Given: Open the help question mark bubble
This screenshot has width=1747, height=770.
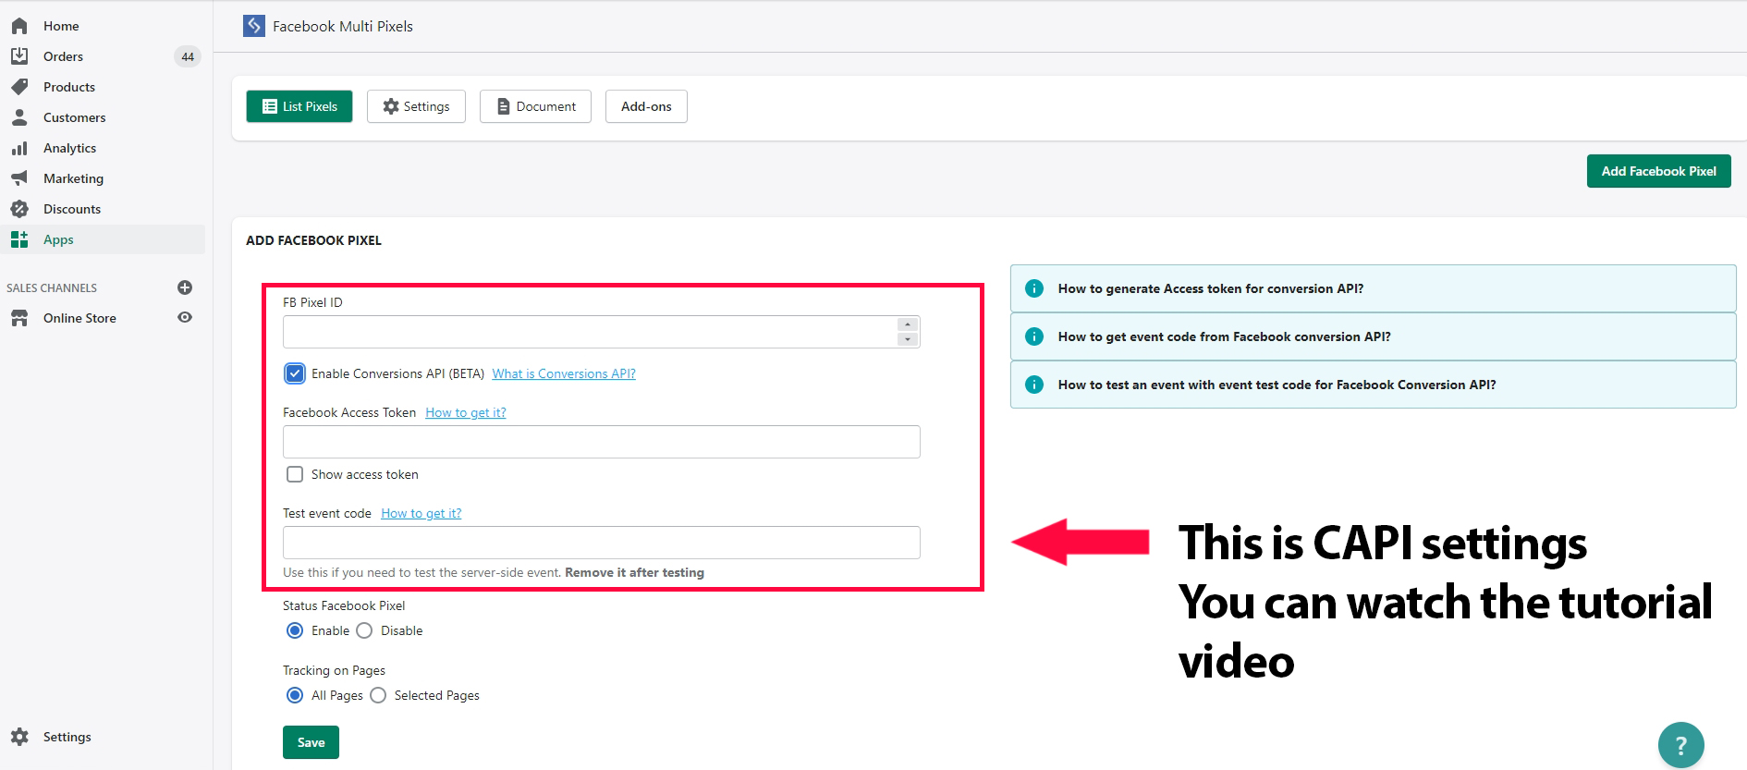Looking at the screenshot, I should point(1680,745).
